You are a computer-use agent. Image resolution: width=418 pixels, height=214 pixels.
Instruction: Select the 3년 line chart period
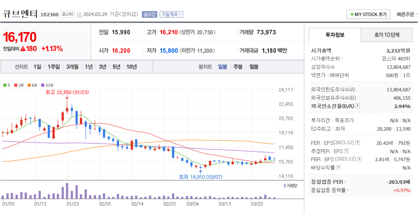tap(102, 67)
